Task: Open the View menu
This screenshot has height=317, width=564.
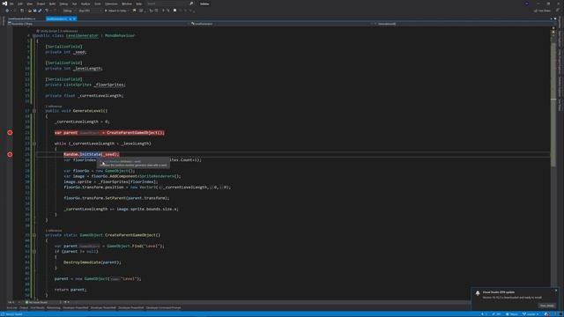Action: 29,4
